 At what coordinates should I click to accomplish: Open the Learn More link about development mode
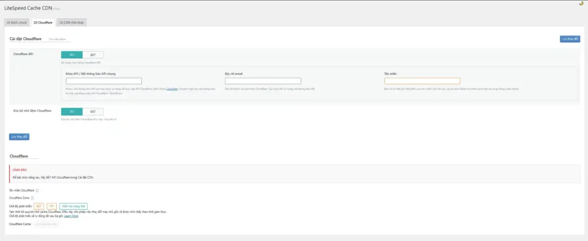[x=71, y=216]
